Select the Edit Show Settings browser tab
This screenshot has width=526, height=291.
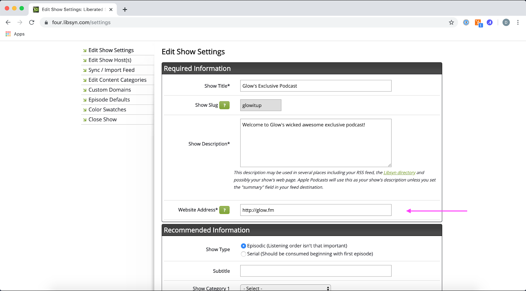(73, 10)
